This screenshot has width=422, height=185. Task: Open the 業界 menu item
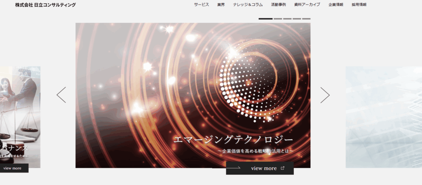point(221,5)
